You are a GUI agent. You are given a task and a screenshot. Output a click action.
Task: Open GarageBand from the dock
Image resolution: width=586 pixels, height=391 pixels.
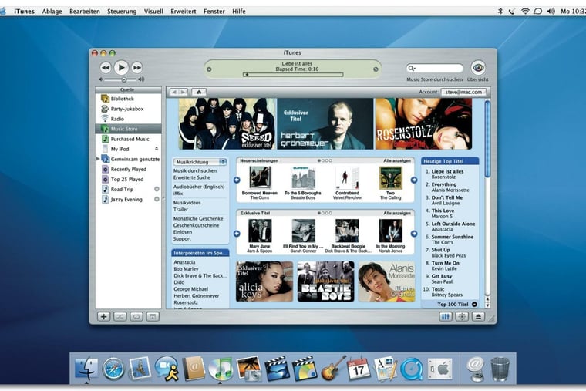click(333, 368)
